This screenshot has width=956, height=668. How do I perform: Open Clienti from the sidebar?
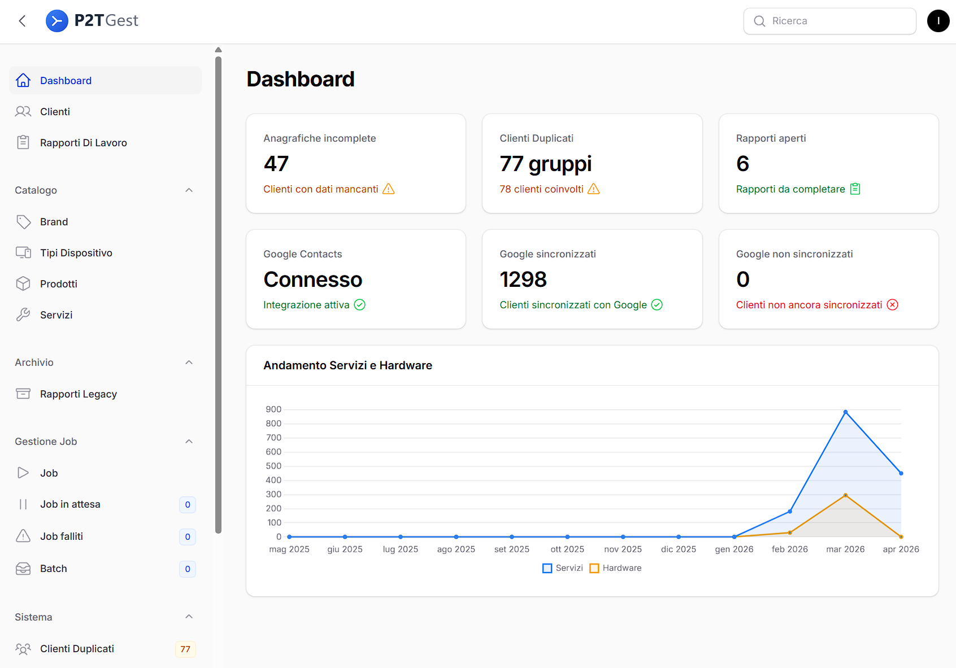(55, 112)
